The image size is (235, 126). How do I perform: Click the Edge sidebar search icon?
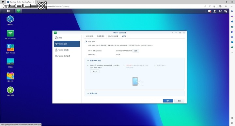(x=232, y=11)
